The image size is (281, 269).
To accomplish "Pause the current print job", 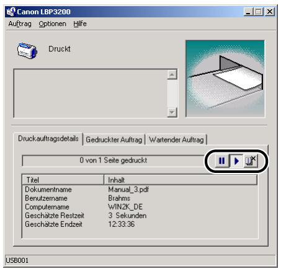I will (222, 161).
